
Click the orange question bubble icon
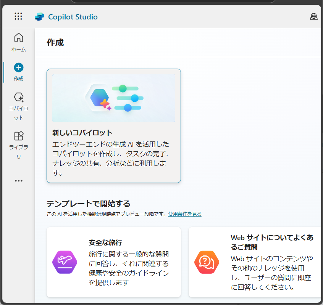click(x=207, y=262)
